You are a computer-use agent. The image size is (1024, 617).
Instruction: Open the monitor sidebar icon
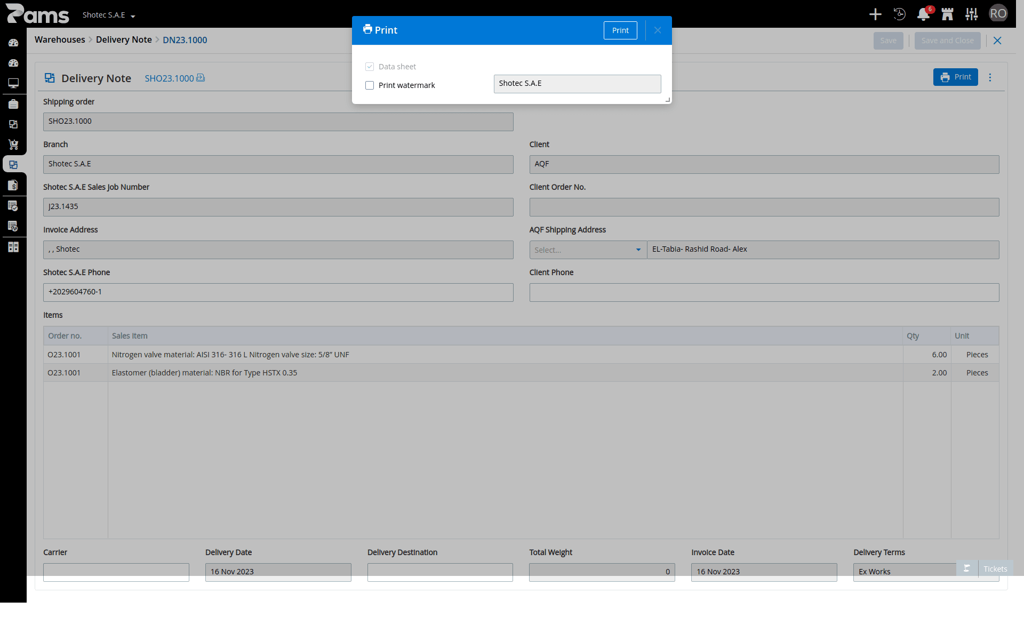pyautogui.click(x=13, y=84)
